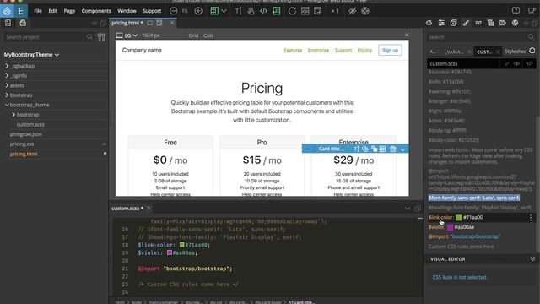Screen dimensions: 540x304
Task: Toggle custom.scss visibility eye icon
Action: [516, 63]
